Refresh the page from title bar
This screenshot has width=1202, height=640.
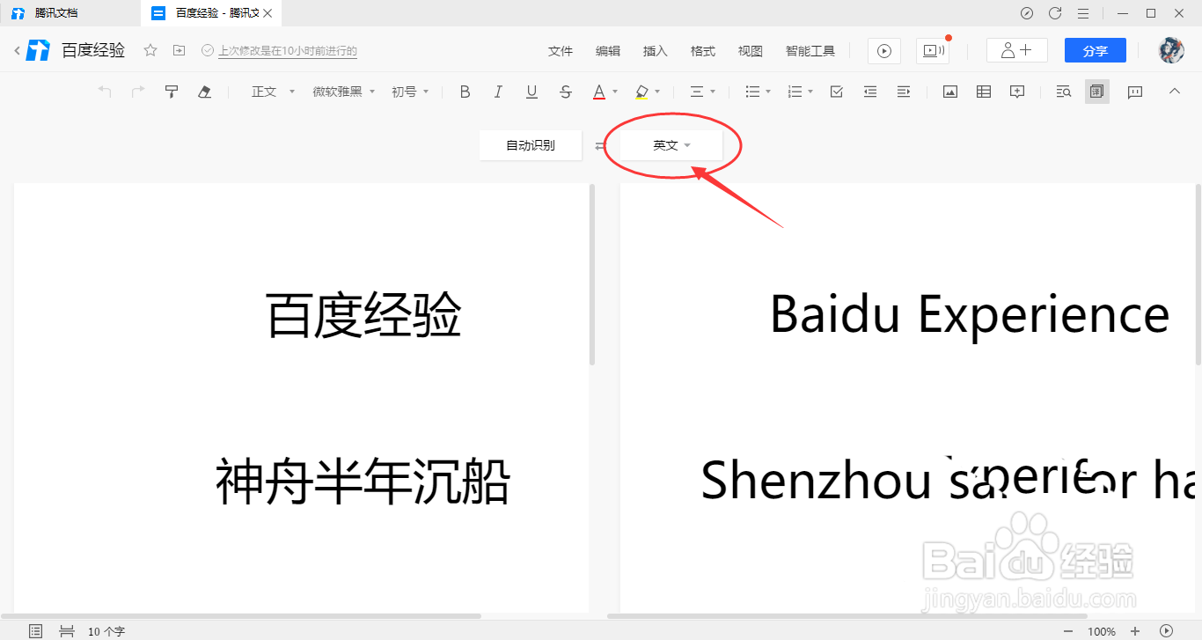click(1055, 13)
